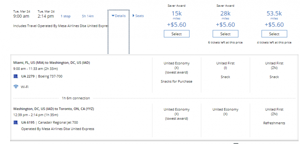Click the 4 tickets left notice
The width and height of the screenshot is (300, 144).
click(274, 43)
